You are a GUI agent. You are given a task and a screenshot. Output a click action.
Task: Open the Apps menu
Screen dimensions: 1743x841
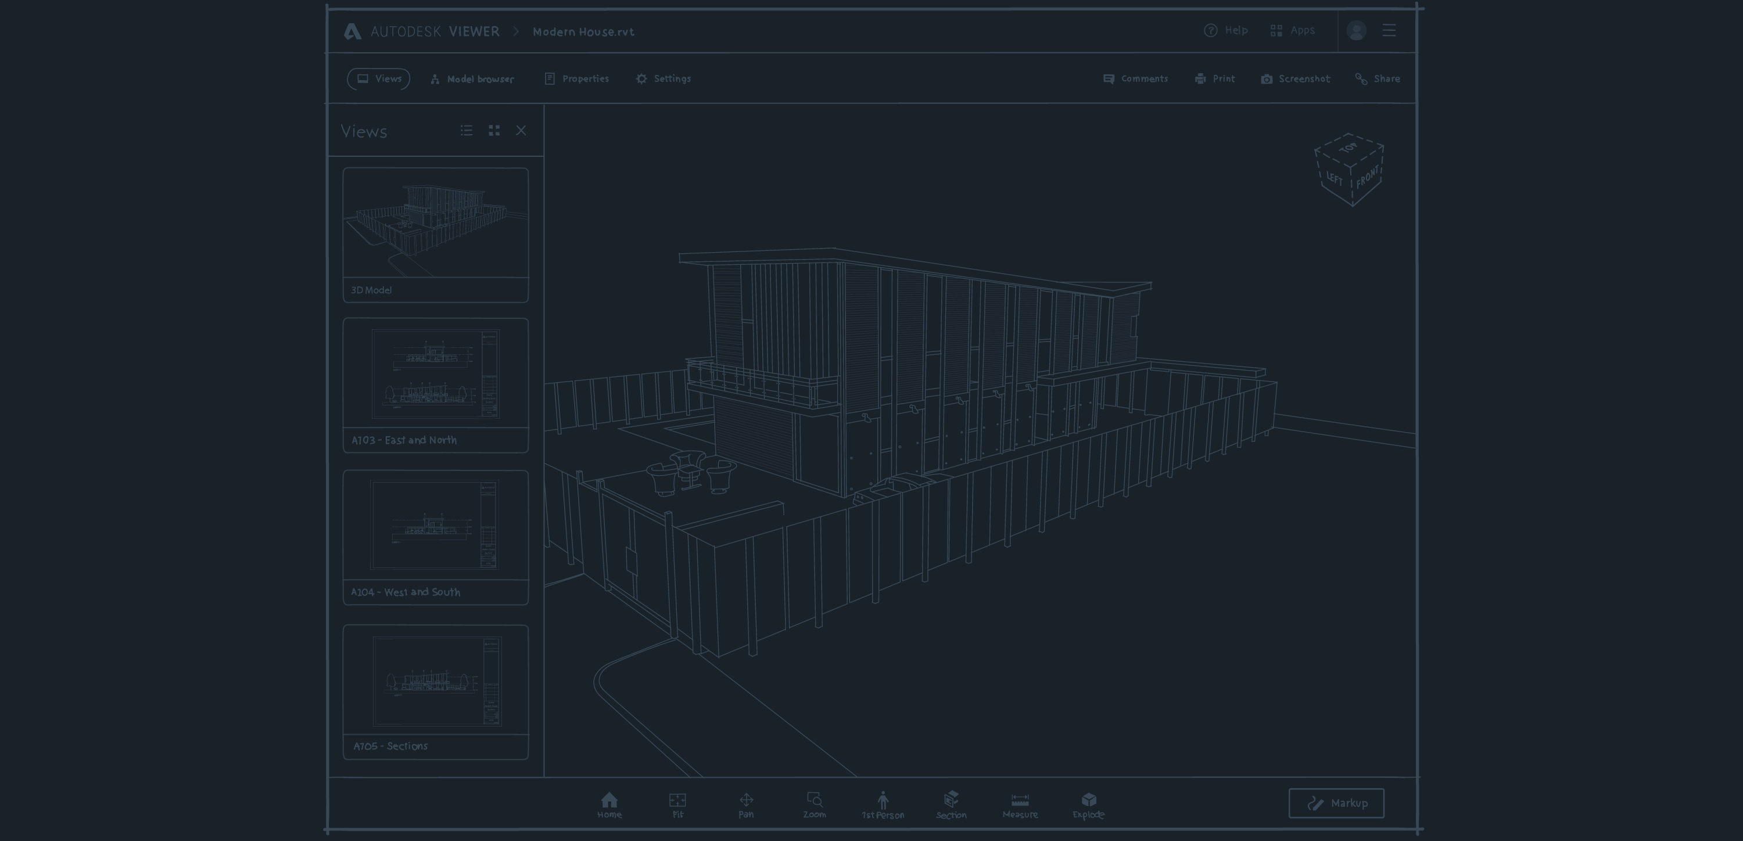coord(1292,30)
